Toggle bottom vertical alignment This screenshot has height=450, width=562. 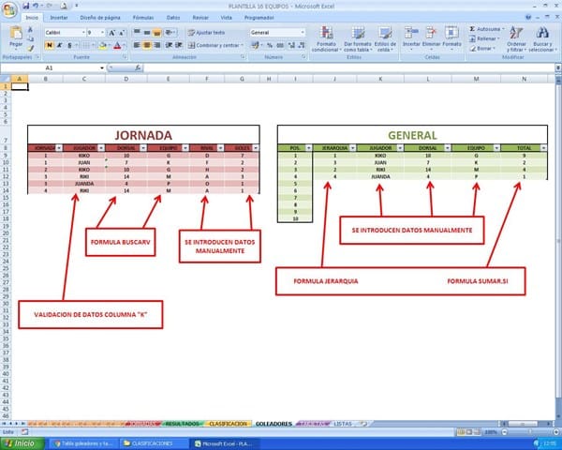pyautogui.click(x=157, y=33)
